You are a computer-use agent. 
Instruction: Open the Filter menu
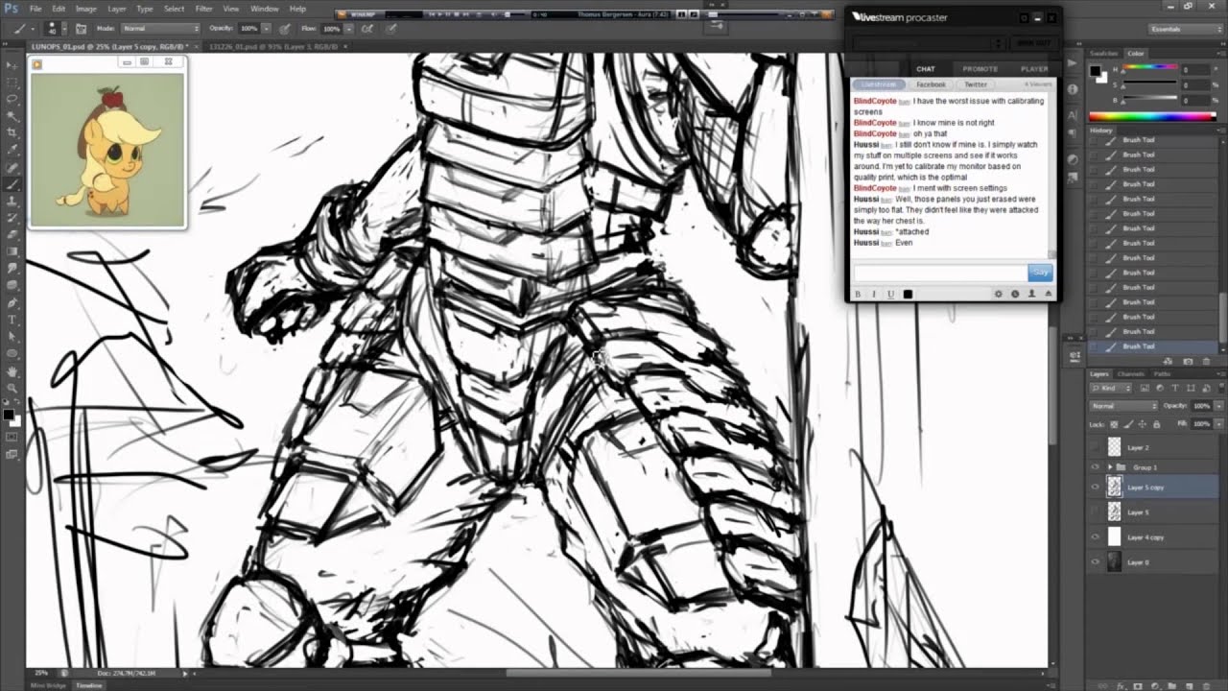203,9
